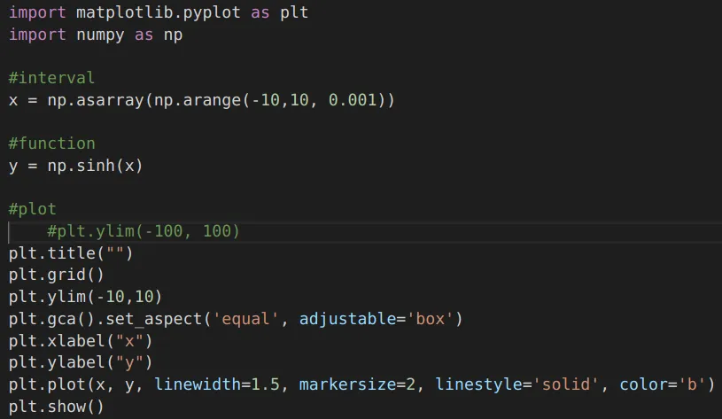Click the 'plt.ylabel("y")' line

[x=81, y=363]
